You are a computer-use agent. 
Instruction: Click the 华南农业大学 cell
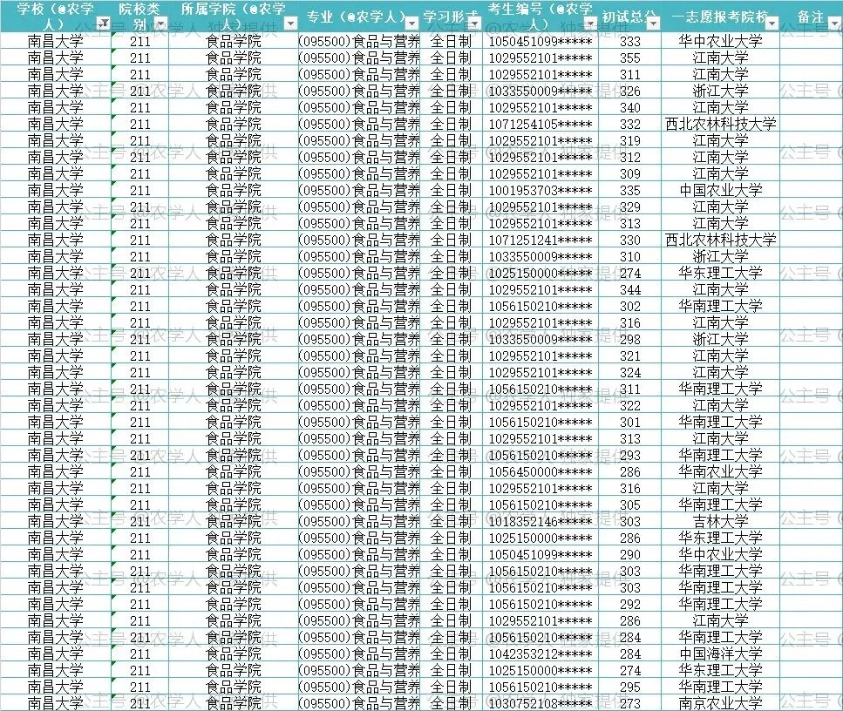[x=720, y=472]
